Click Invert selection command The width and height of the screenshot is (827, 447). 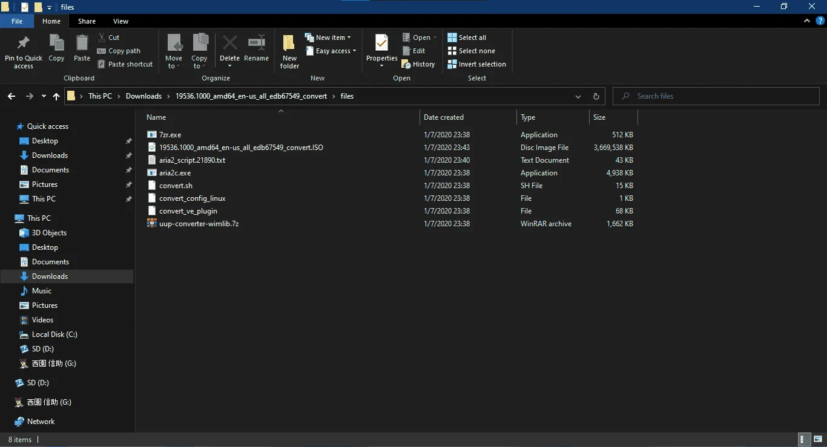coord(476,64)
